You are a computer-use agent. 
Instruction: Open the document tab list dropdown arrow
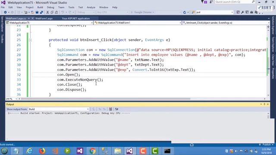click(269, 19)
